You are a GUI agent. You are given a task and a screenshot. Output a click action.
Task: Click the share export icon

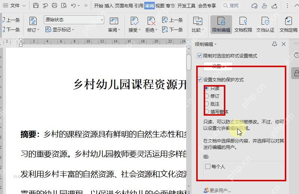click(x=274, y=6)
